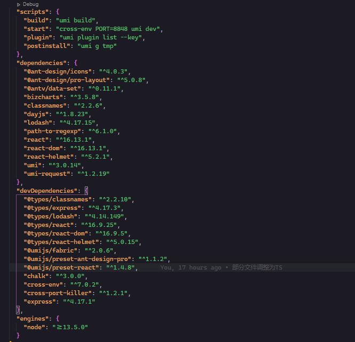The image size is (355, 342).
Task: Click version value "^1.2.19"
Action: pyautogui.click(x=93, y=174)
